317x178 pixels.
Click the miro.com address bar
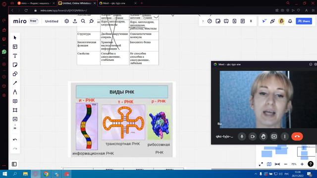[64, 10]
